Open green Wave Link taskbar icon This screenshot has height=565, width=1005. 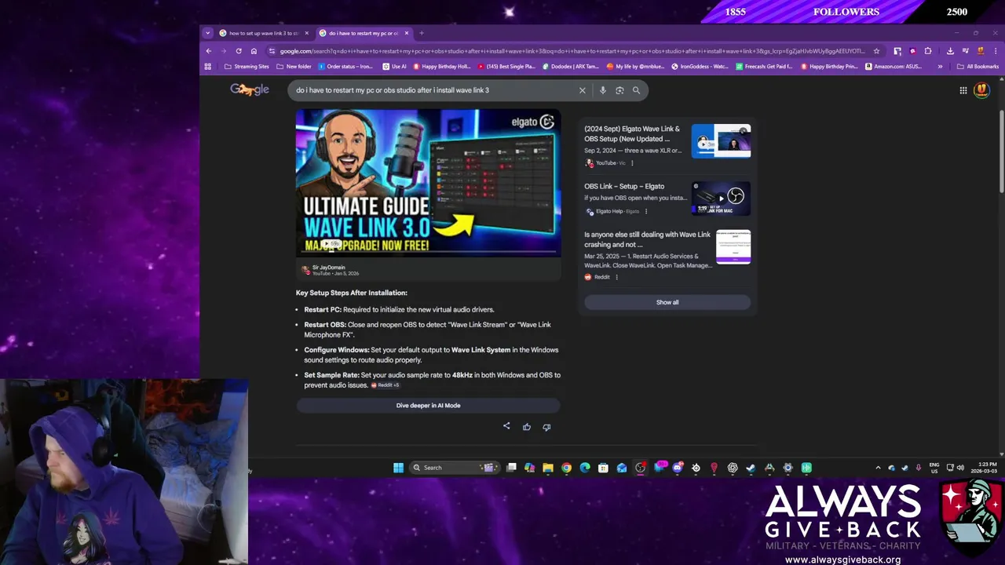806,468
